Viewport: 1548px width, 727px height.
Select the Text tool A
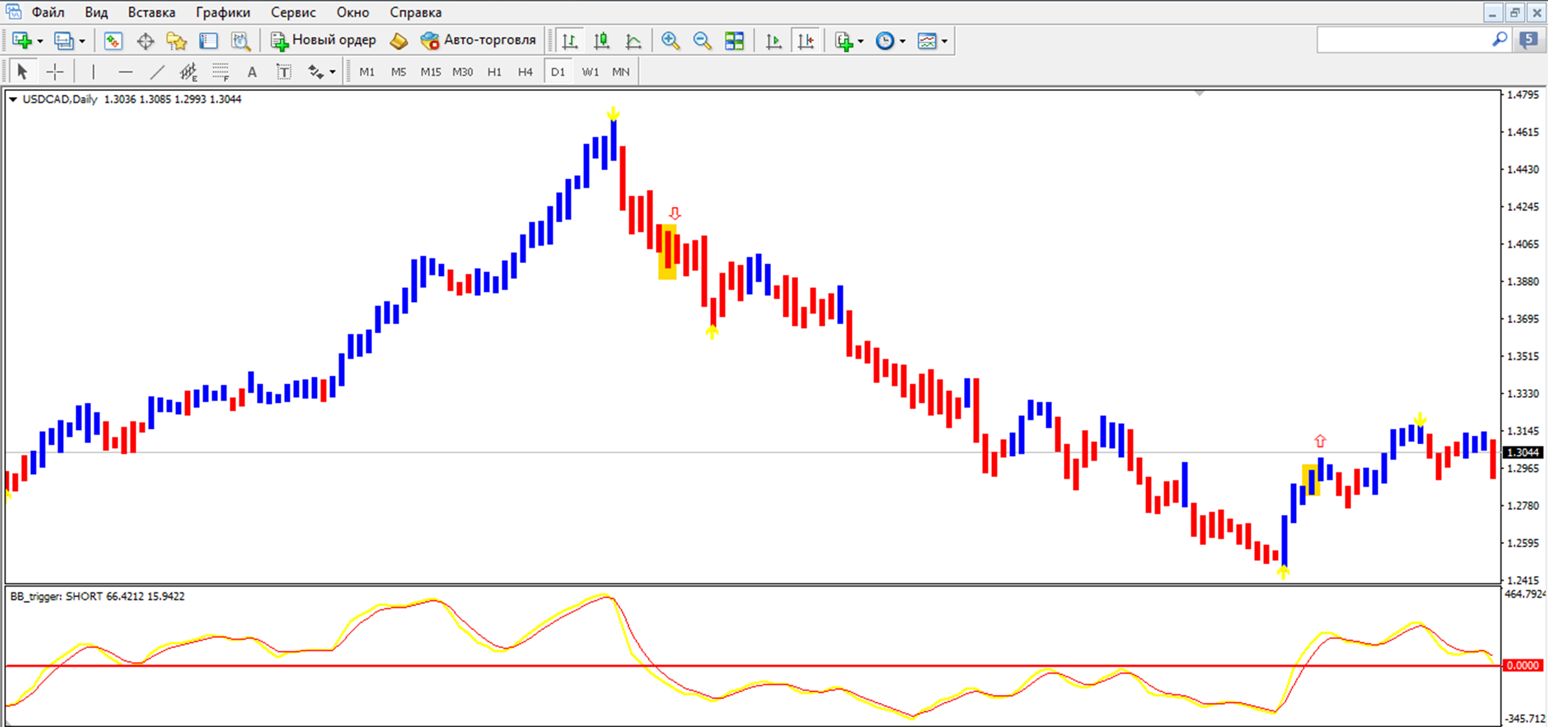(x=252, y=72)
